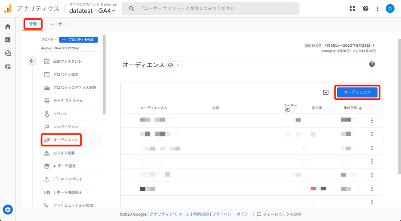
Task: Select the 管理 tab
Action: click(x=33, y=24)
